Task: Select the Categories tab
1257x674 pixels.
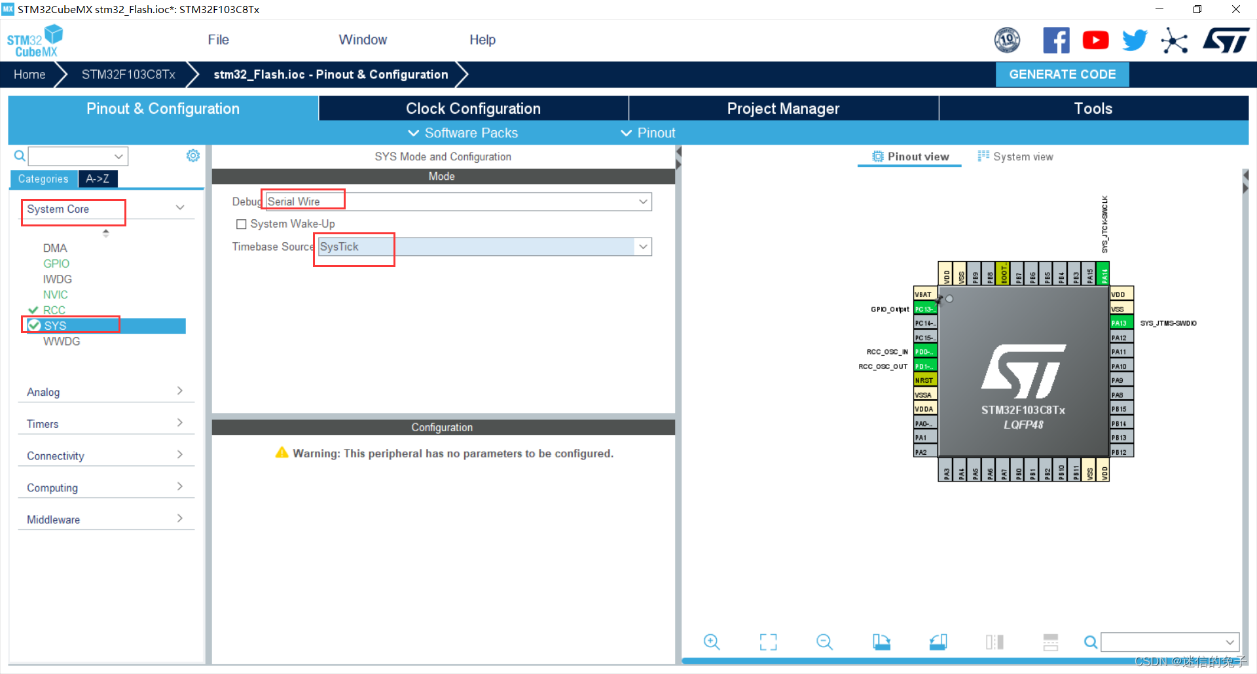Action: click(43, 179)
